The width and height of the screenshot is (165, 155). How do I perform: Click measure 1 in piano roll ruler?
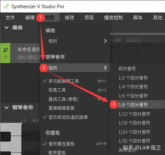click(24, 120)
